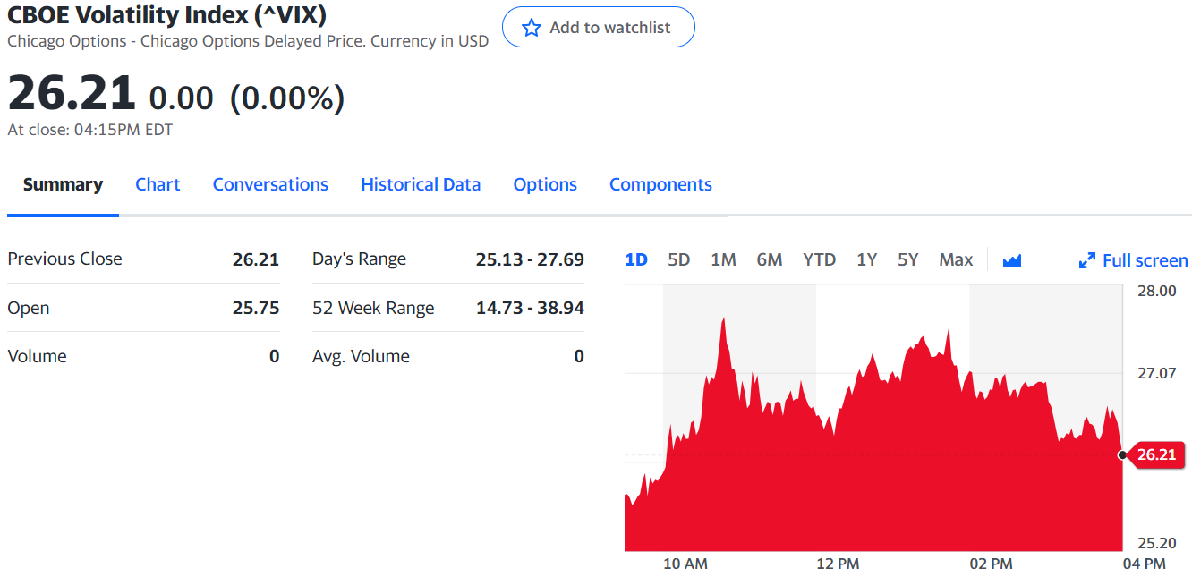The image size is (1192, 577).
Task: Show the 1Y chart range
Action: 866,259
